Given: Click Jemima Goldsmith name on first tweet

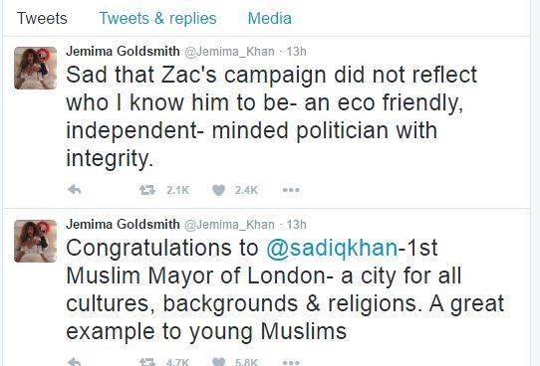Looking at the screenshot, I should pyautogui.click(x=123, y=51).
